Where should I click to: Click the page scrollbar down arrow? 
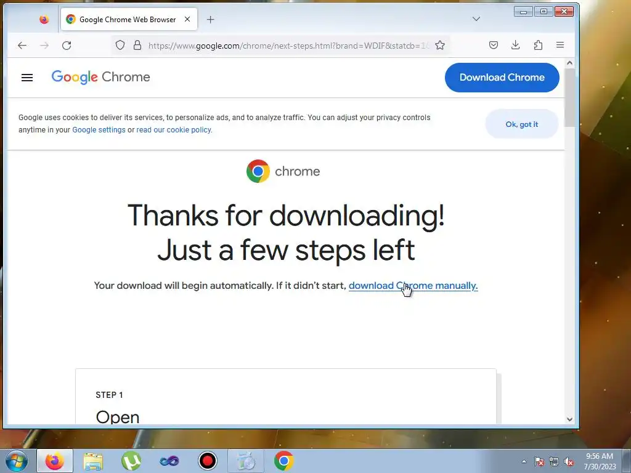[x=569, y=419]
